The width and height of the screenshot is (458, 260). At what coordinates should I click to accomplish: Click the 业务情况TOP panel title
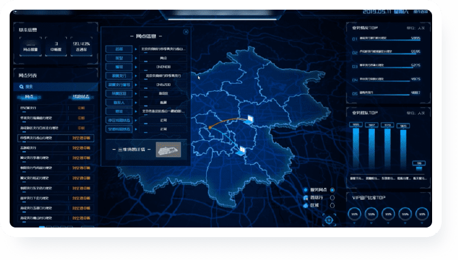(365, 28)
